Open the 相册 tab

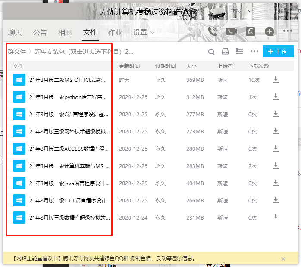click(x=65, y=33)
